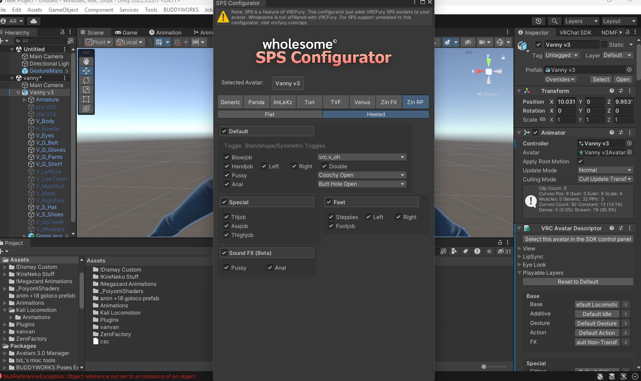
Task: Click Select this avatar in SDK control panel
Action: click(x=578, y=239)
